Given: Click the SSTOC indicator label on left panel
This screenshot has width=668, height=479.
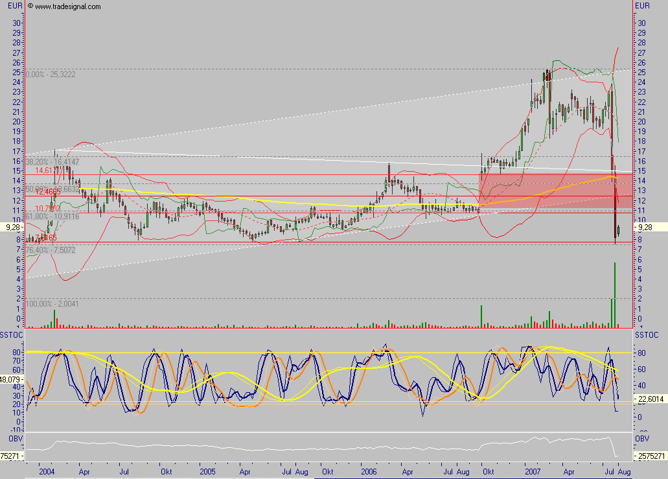Looking at the screenshot, I should point(10,335).
